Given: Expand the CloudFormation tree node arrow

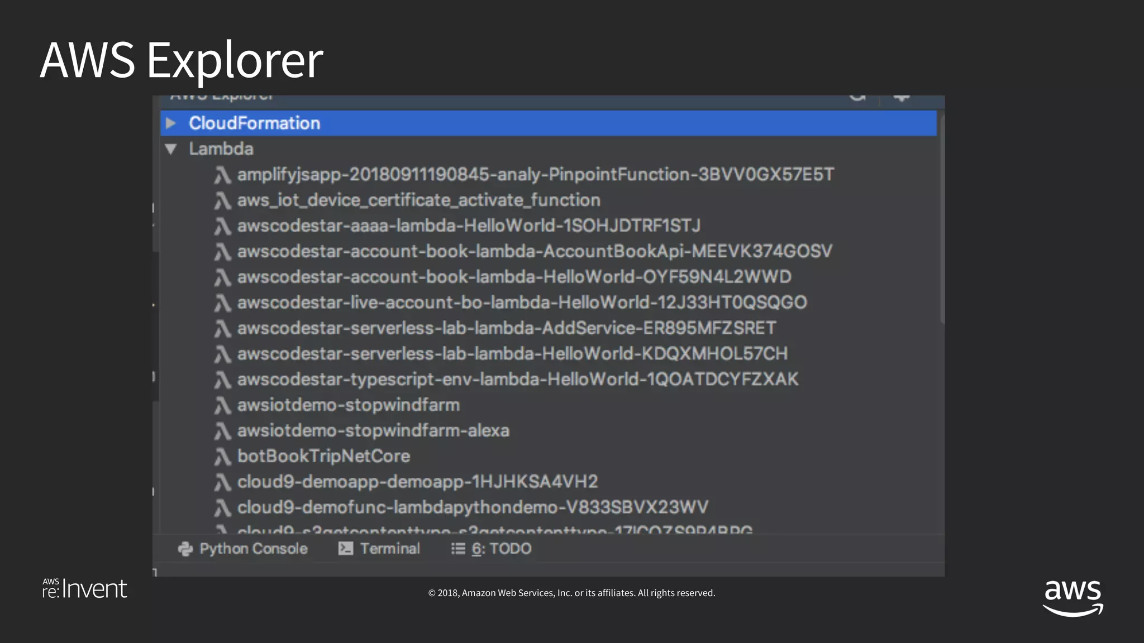Looking at the screenshot, I should [171, 123].
